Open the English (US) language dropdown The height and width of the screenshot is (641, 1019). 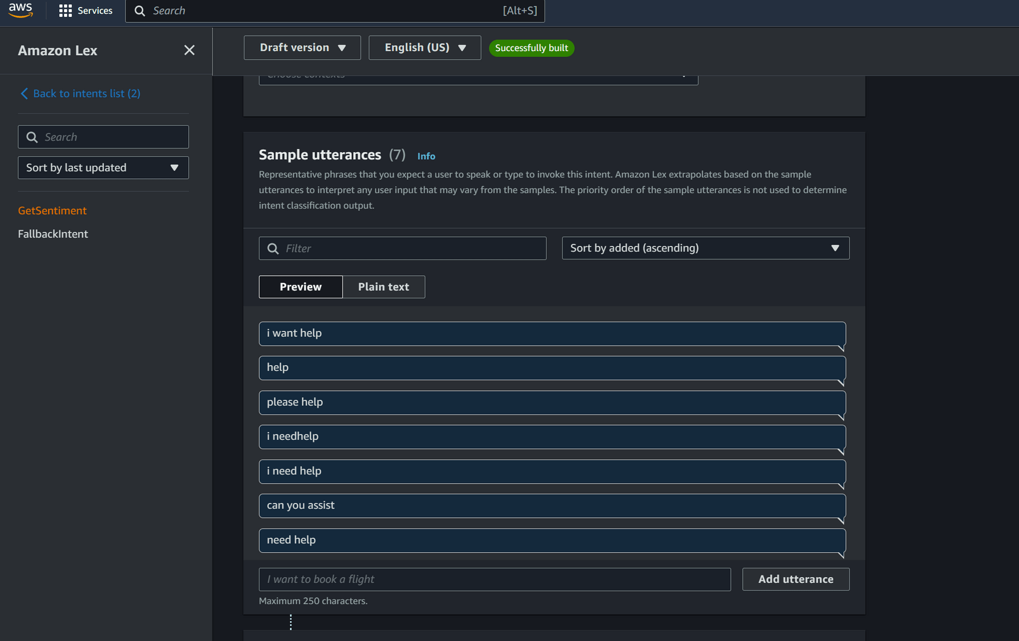point(424,48)
